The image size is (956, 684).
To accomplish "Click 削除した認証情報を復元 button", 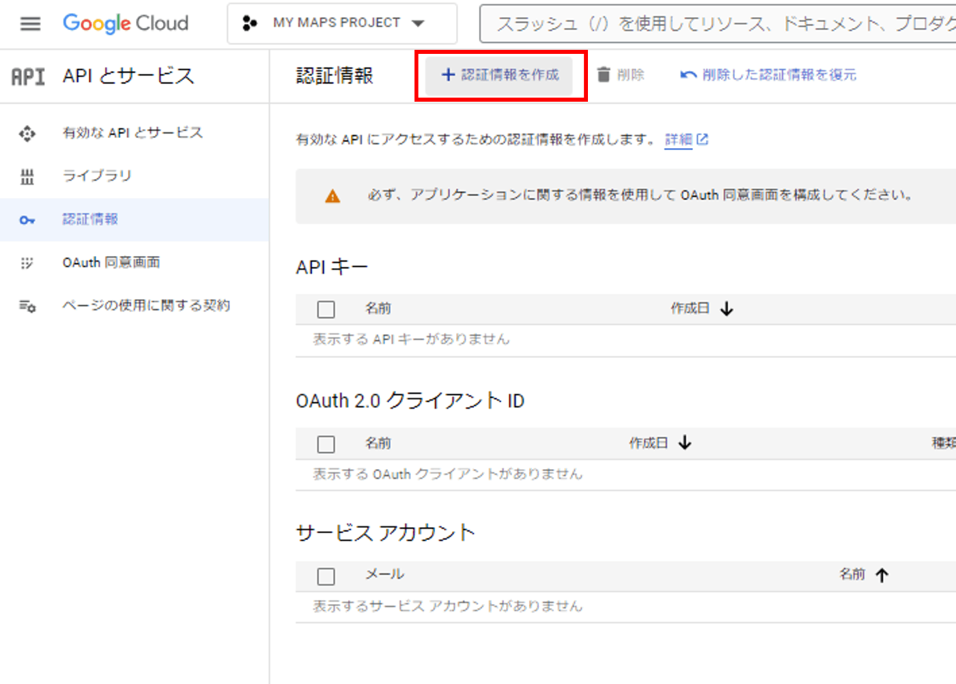I will [x=768, y=74].
